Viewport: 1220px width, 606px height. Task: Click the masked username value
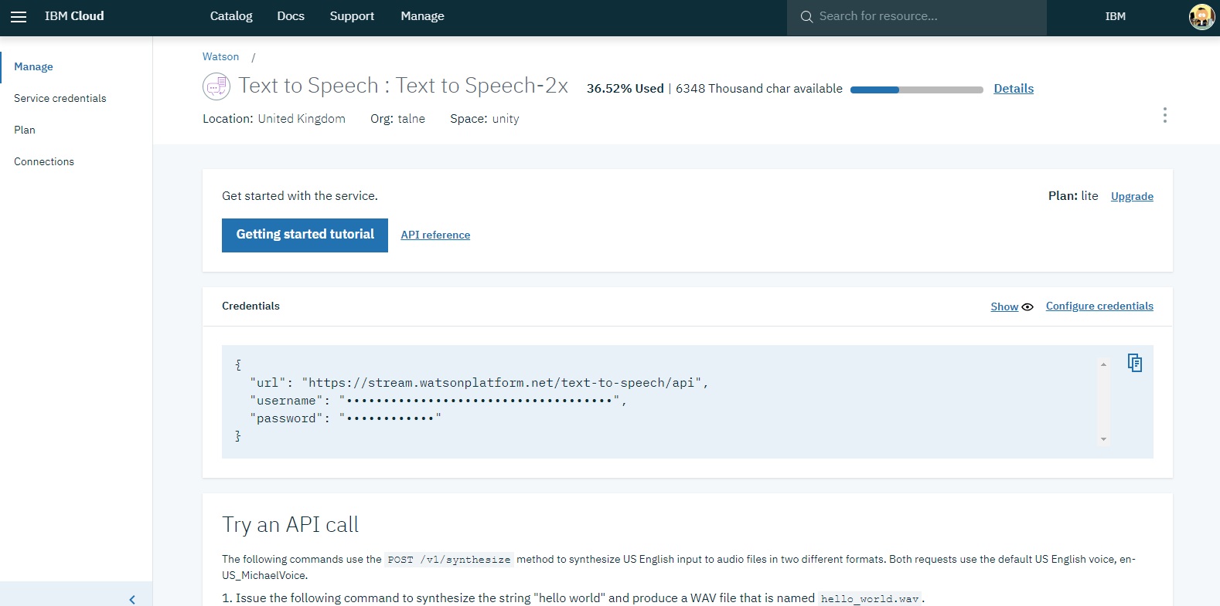[479, 401]
